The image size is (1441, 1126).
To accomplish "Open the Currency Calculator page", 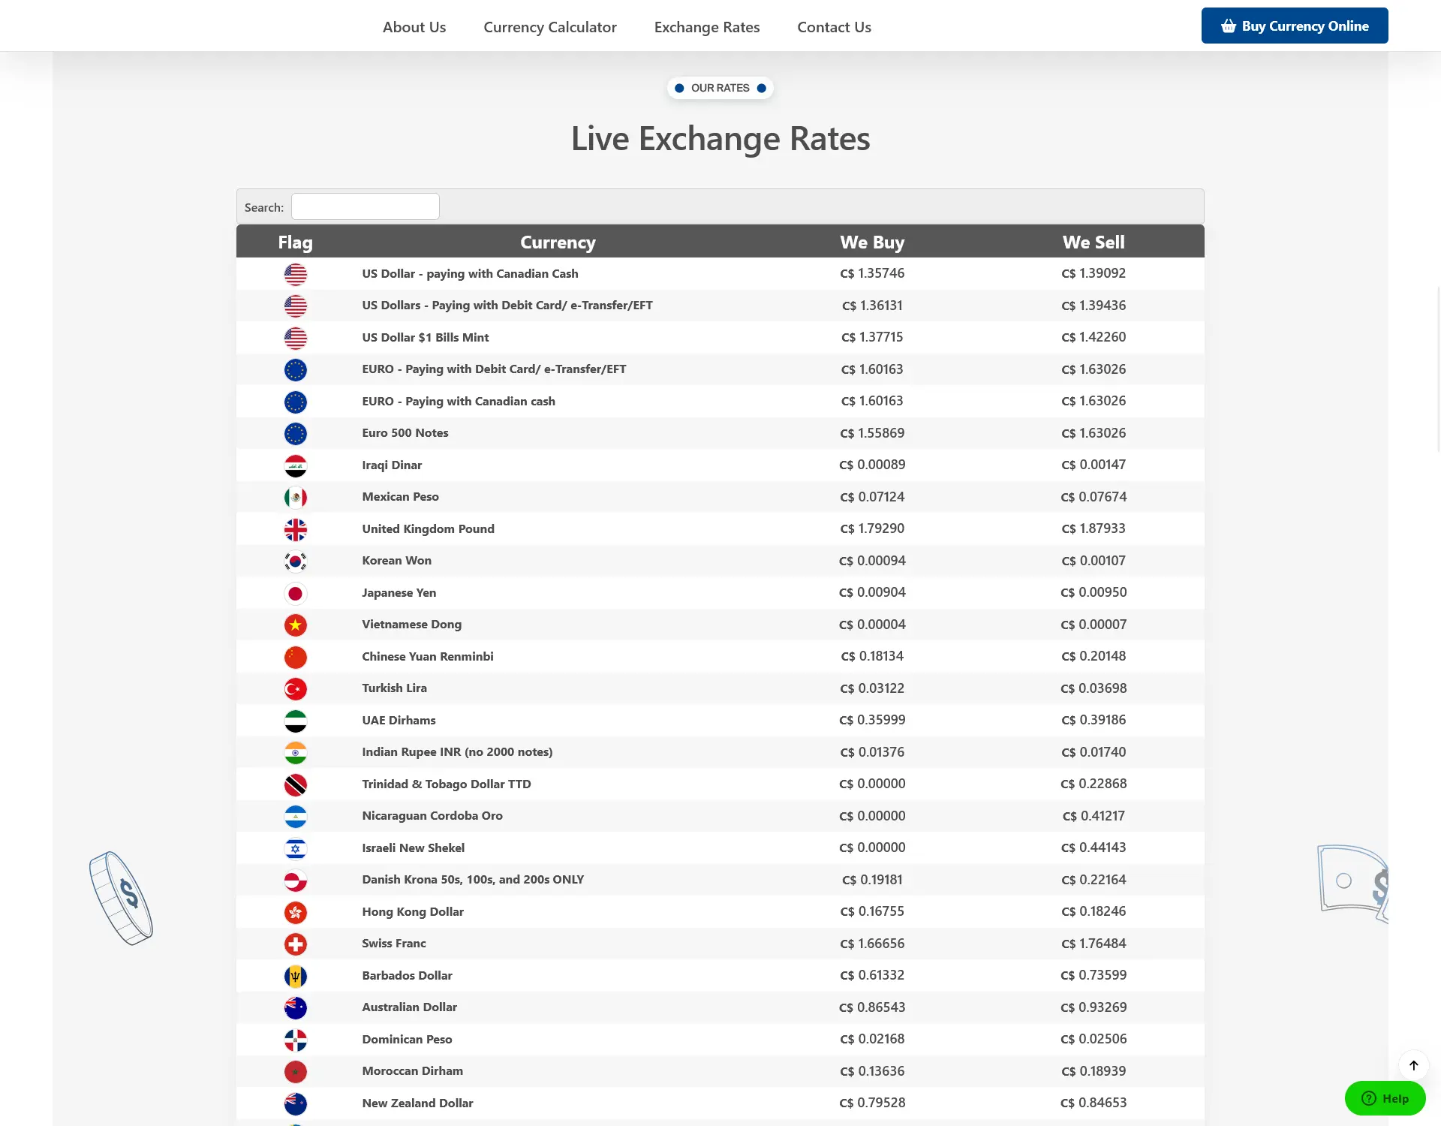I will pyautogui.click(x=550, y=27).
